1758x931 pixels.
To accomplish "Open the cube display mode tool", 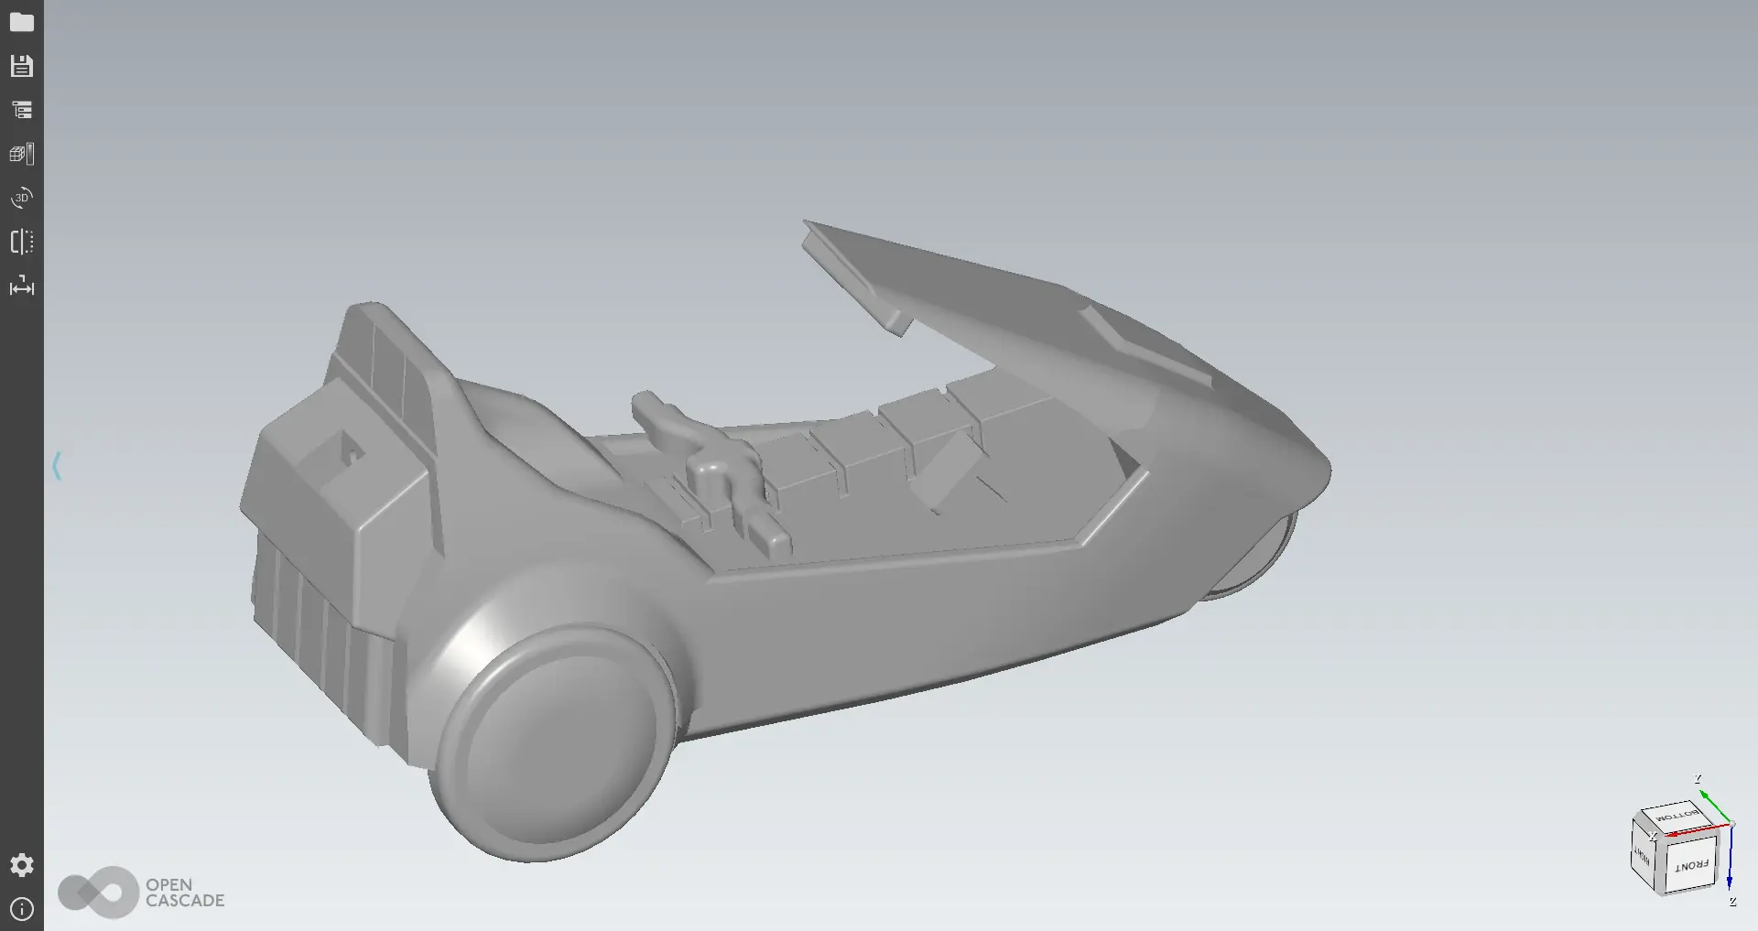I will click(21, 154).
